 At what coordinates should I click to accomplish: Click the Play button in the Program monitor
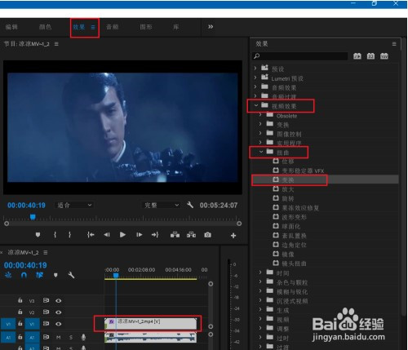coord(122,235)
